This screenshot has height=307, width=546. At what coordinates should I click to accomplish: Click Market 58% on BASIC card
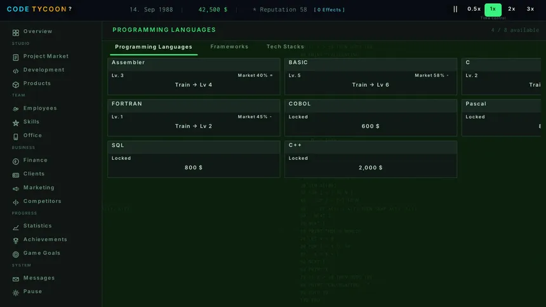pyautogui.click(x=432, y=75)
